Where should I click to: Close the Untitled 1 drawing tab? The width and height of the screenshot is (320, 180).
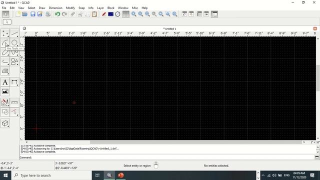click(315, 28)
